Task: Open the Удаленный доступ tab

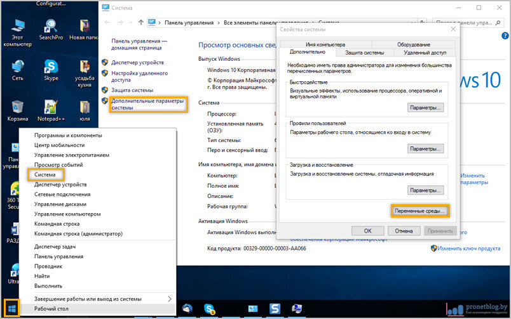Action: pos(425,53)
